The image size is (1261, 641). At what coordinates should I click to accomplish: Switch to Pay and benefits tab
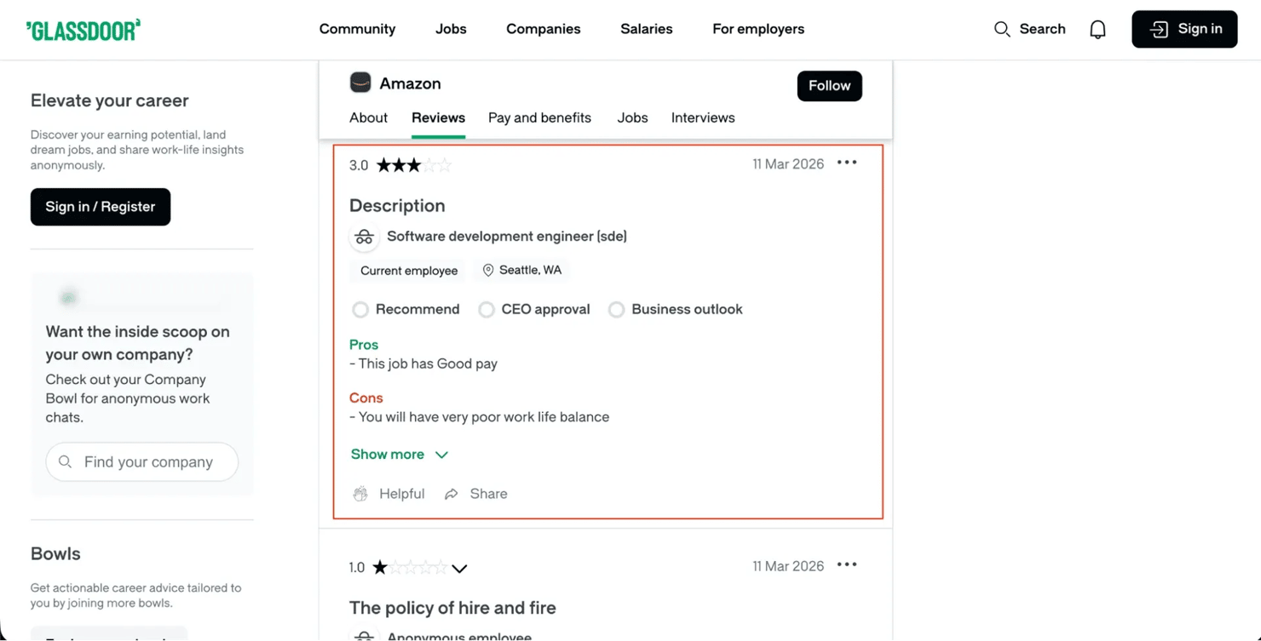click(x=539, y=117)
